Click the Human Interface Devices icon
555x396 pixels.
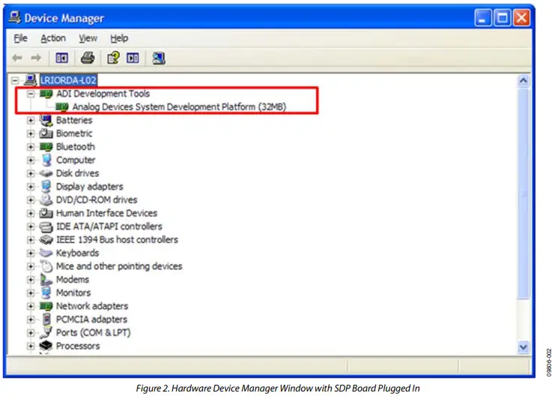(x=46, y=213)
